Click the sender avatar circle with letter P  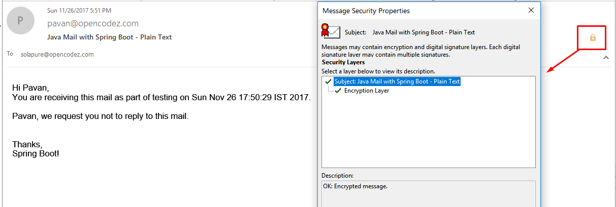click(20, 21)
